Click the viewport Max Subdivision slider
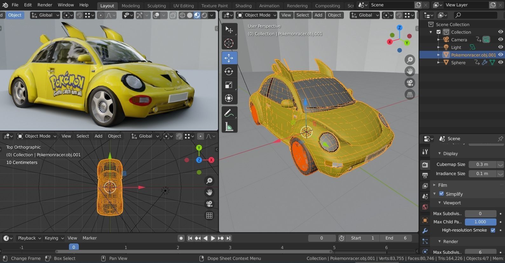The image size is (505, 263). (x=480, y=214)
